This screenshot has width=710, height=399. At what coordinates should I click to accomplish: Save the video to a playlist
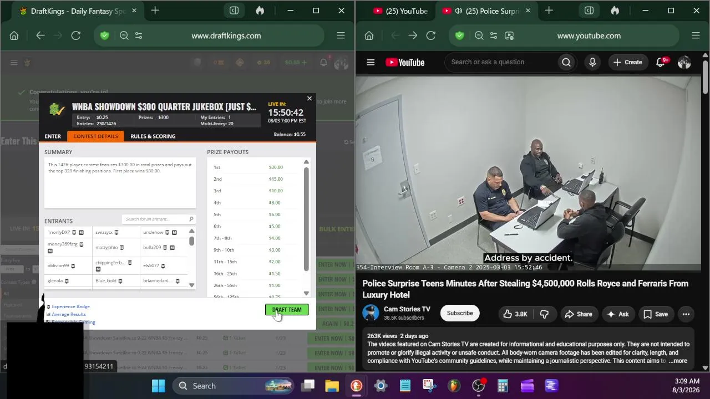[656, 314]
